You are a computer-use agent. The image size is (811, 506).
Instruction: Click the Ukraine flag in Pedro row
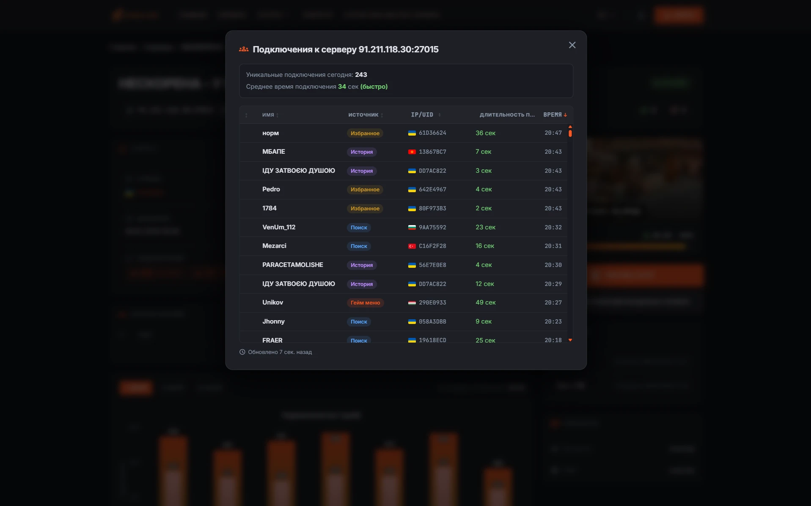412,190
